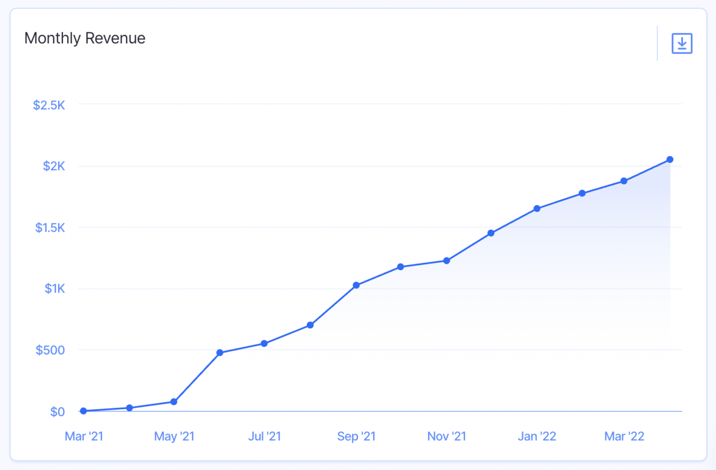Click the Jan '22 x-axis label
The image size is (716, 470).
(537, 436)
